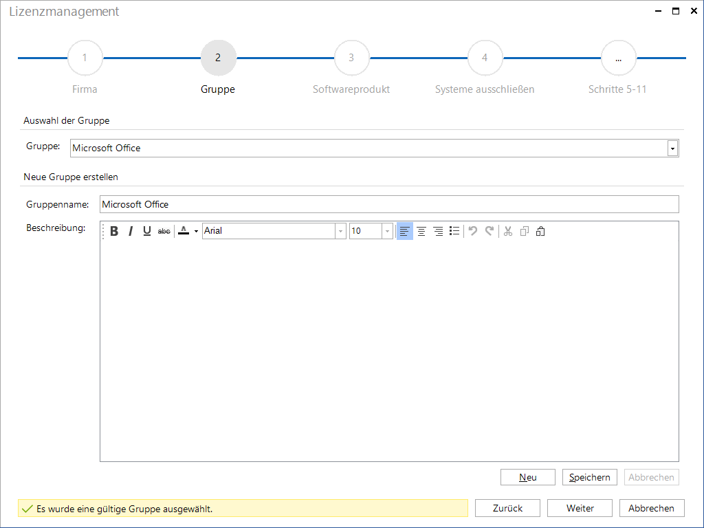Open the Arial font family dropdown
This screenshot has width=704, height=528.
coord(341,231)
